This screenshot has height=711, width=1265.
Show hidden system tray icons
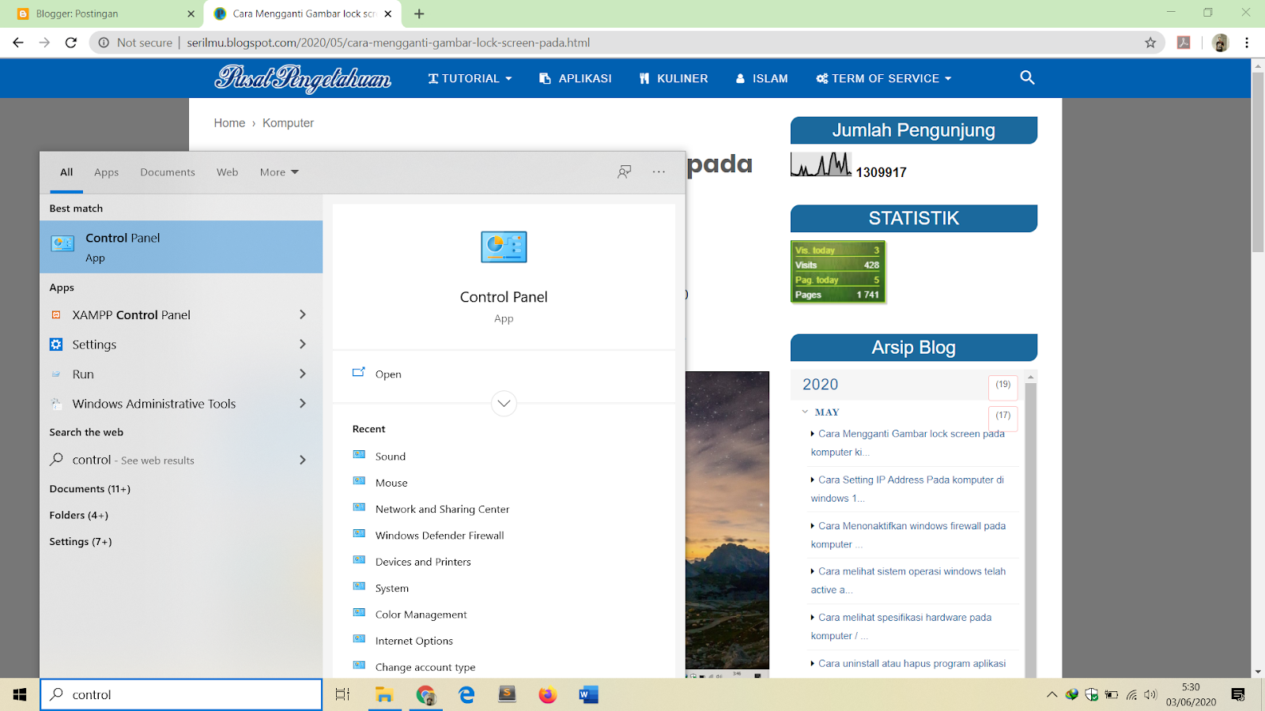[1052, 694]
